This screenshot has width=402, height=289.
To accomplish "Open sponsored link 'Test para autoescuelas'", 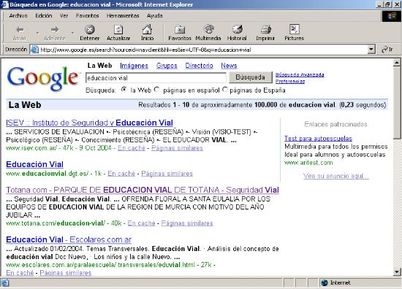I will pyautogui.click(x=318, y=139).
